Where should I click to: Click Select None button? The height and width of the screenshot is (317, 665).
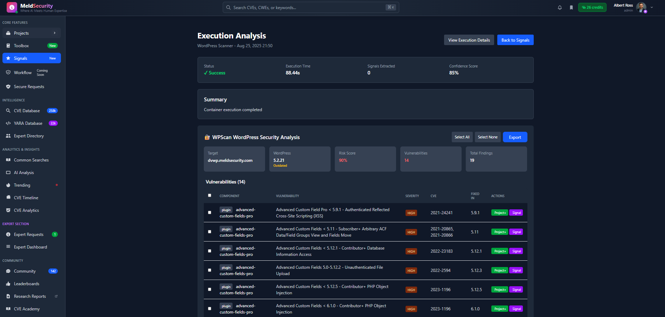tap(487, 137)
